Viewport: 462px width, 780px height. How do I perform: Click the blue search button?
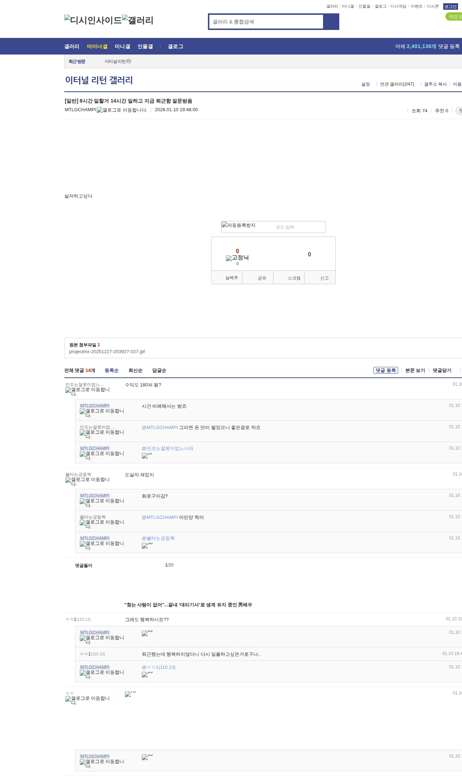point(331,22)
